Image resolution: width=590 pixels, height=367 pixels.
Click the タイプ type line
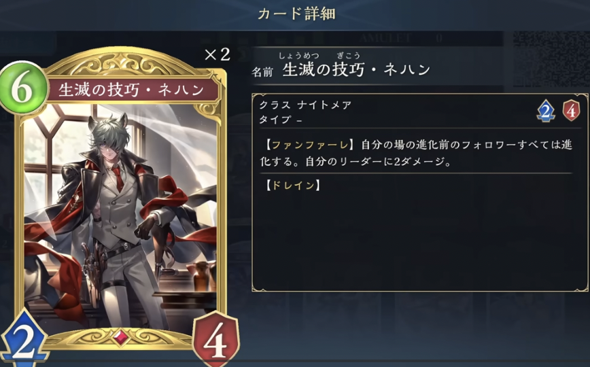click(280, 120)
